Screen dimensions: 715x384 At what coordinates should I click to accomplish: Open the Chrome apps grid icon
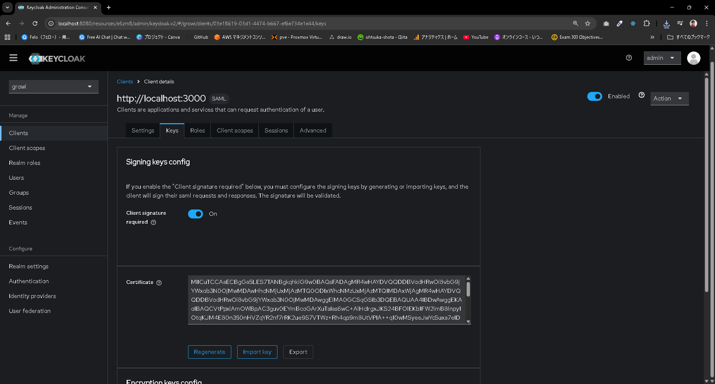7,37
